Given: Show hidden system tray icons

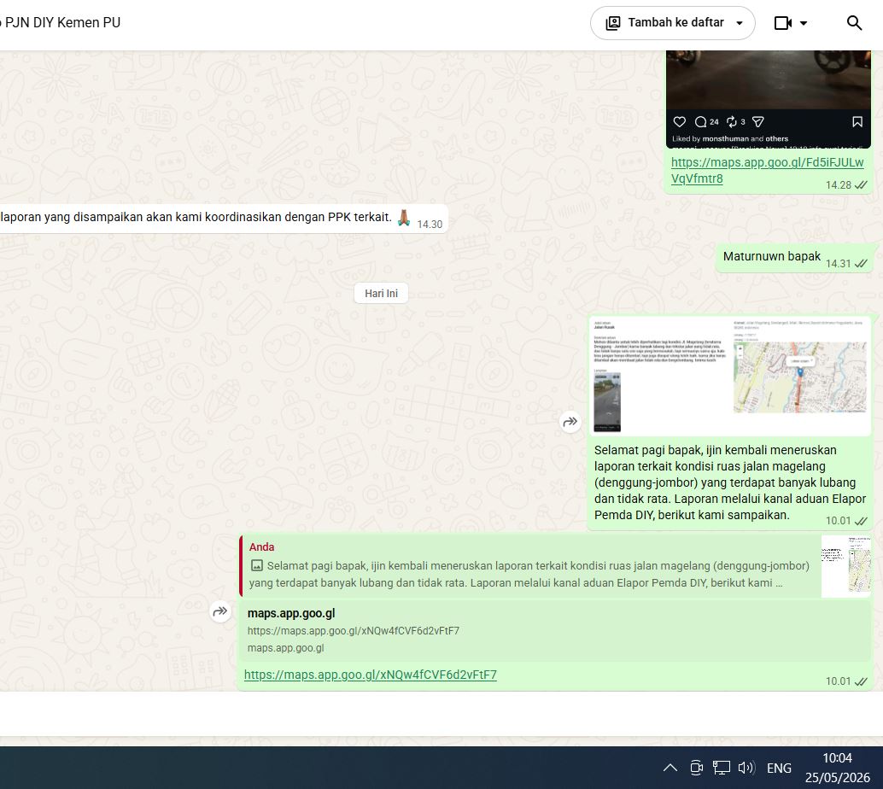Looking at the screenshot, I should 670,768.
